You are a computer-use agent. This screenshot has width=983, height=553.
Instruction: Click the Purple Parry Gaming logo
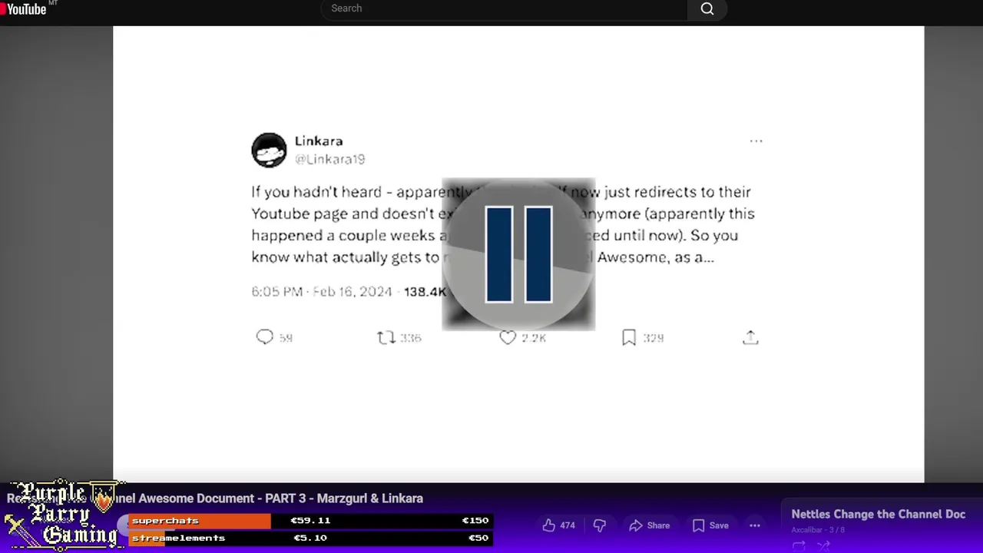point(63,515)
